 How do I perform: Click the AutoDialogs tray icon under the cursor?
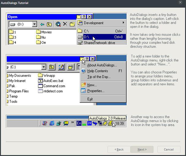click(110, 123)
